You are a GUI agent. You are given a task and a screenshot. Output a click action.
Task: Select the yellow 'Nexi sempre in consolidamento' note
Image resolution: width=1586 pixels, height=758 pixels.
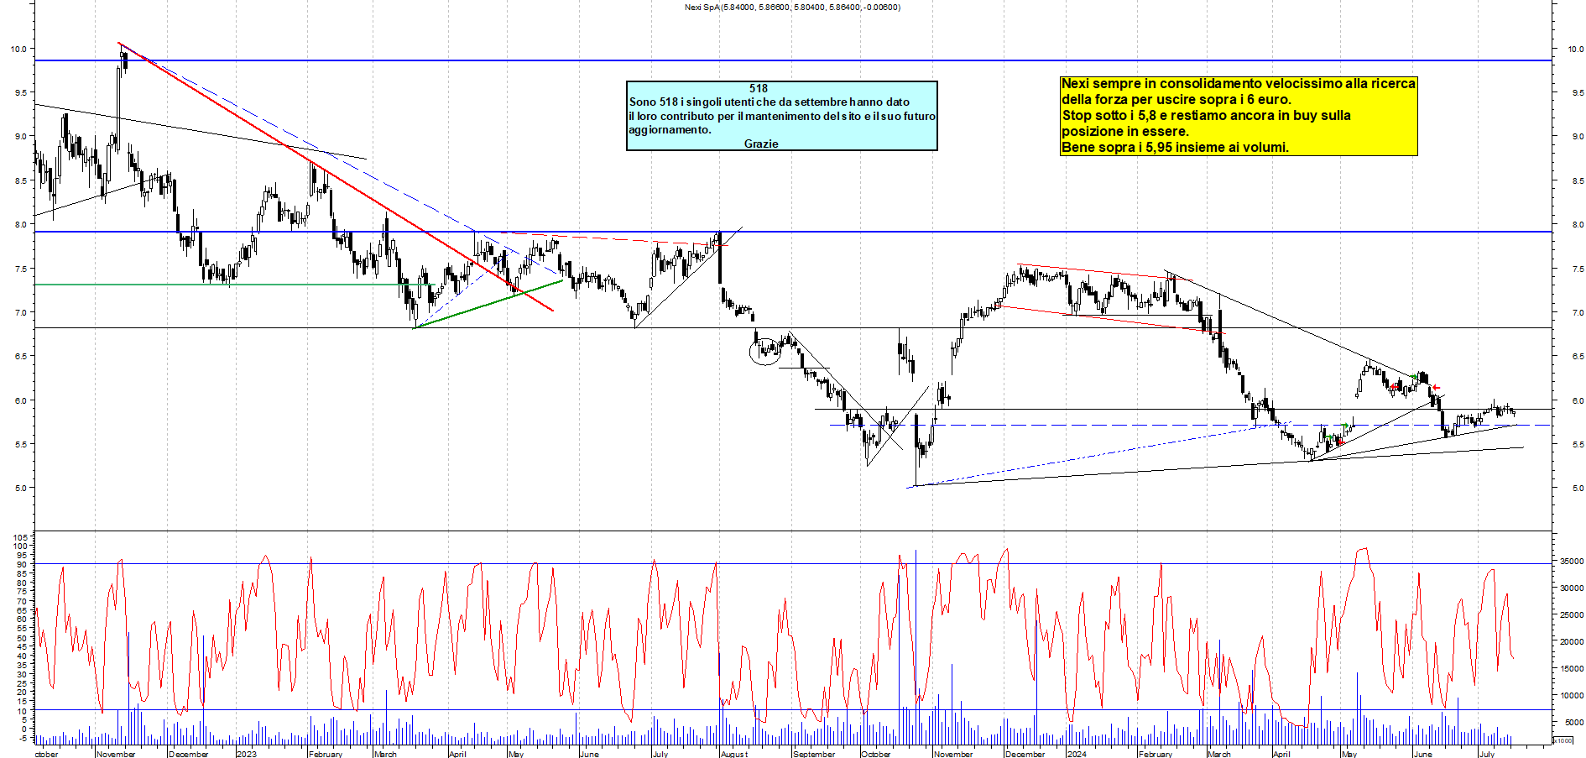click(1239, 116)
